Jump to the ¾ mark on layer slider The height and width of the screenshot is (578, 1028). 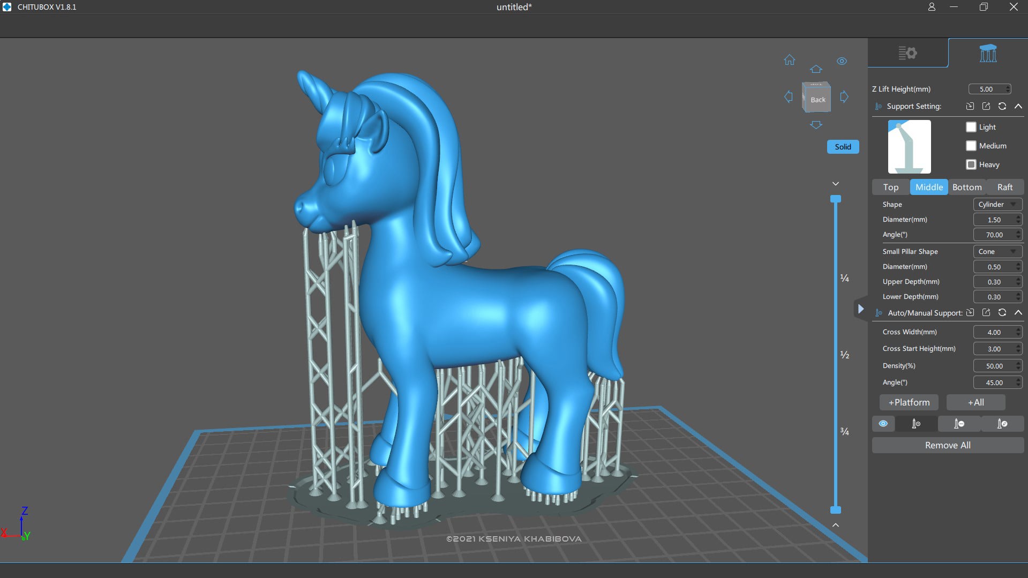point(844,431)
